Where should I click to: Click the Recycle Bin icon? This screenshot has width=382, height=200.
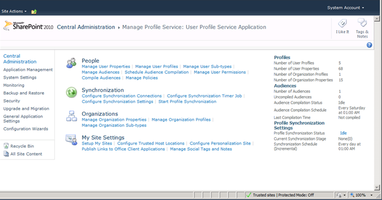click(x=6, y=146)
